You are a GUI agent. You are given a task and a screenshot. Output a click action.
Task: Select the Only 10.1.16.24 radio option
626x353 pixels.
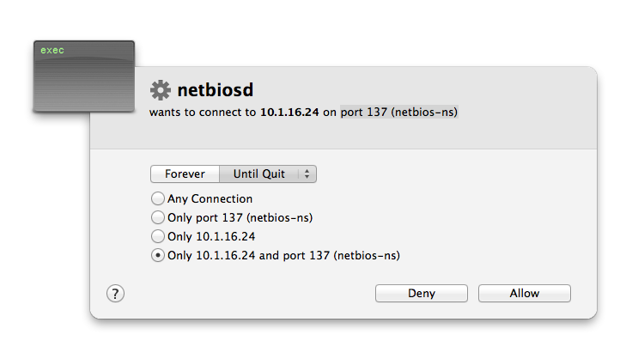click(158, 236)
